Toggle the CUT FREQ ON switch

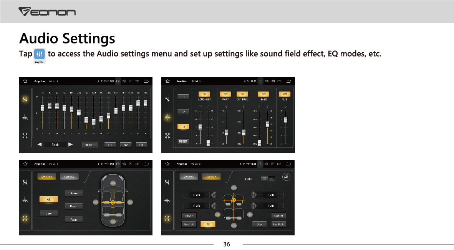click(242, 94)
